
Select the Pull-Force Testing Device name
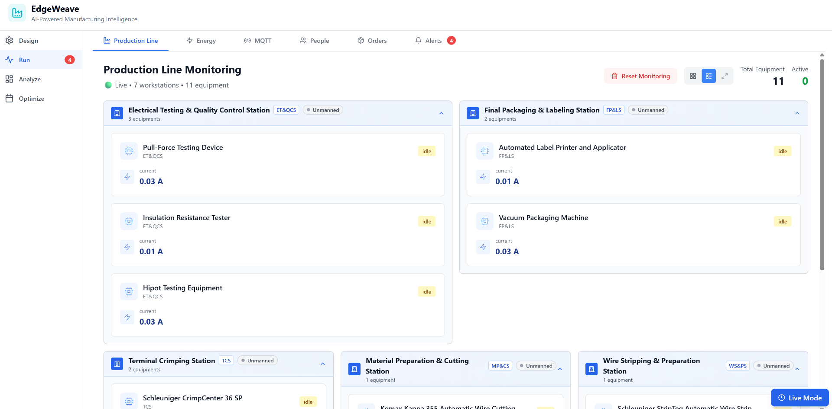click(183, 147)
